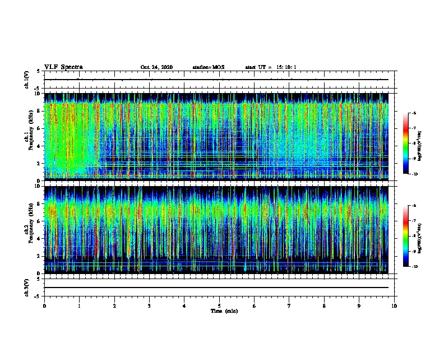The height and width of the screenshot is (343, 444).
Task: Click the "5" tick on the ch.3(V) axis
Action: click(39, 279)
